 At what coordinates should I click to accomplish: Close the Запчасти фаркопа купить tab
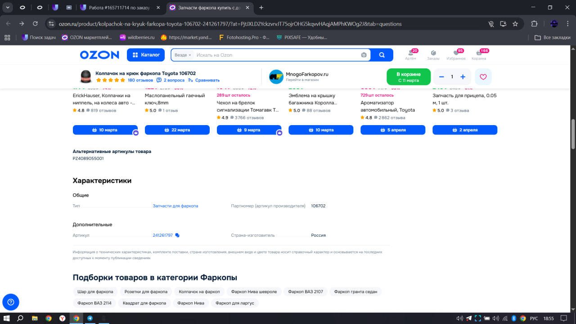(248, 8)
